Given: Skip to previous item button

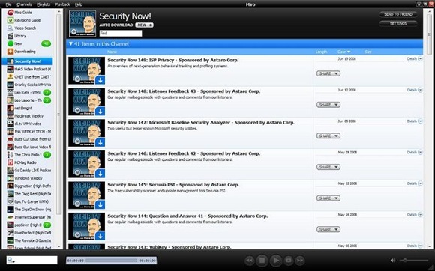Looking at the screenshot, I should pyautogui.click(x=250, y=261).
